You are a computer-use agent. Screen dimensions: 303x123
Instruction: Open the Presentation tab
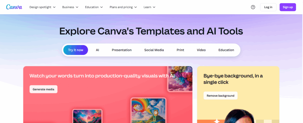[122, 50]
